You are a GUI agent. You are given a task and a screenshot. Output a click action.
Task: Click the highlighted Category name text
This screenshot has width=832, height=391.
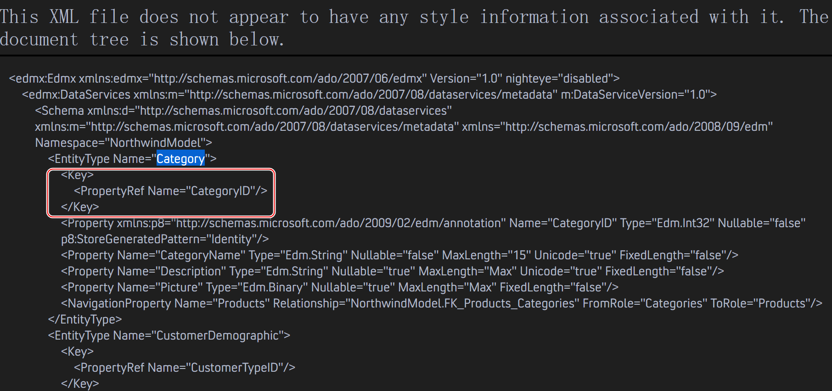pyautogui.click(x=180, y=159)
